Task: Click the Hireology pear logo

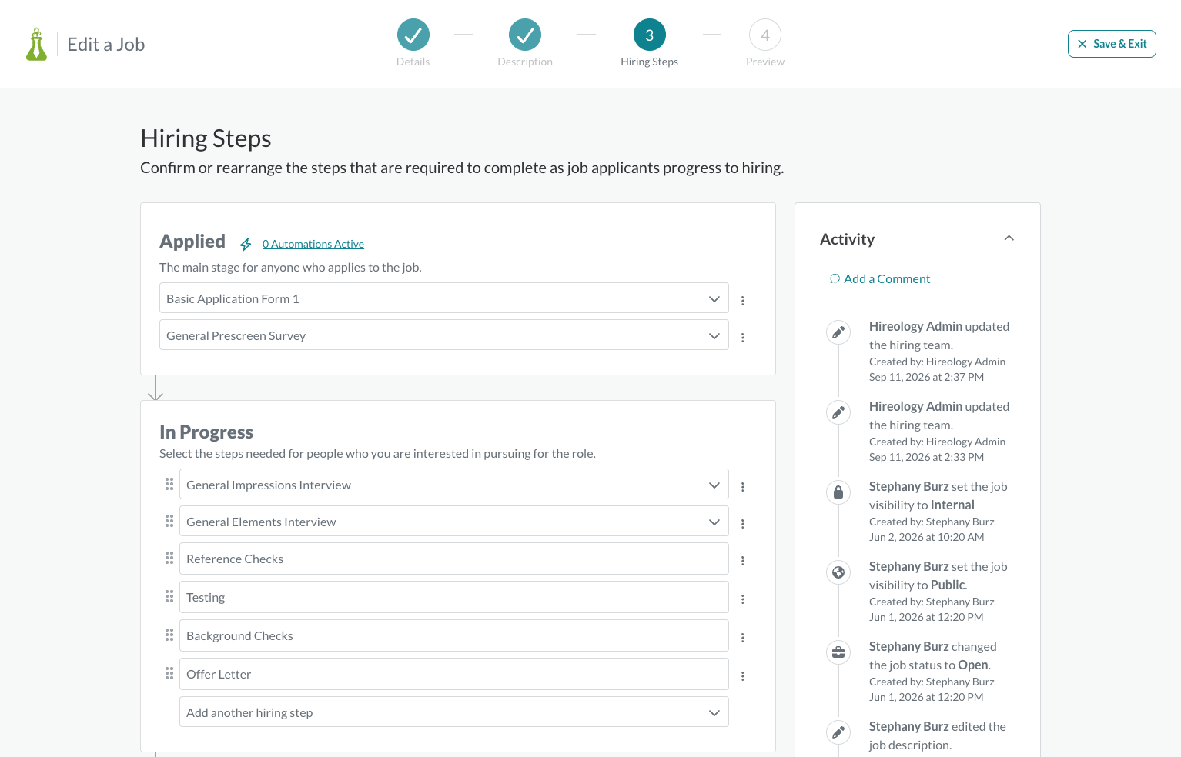Action: click(36, 44)
